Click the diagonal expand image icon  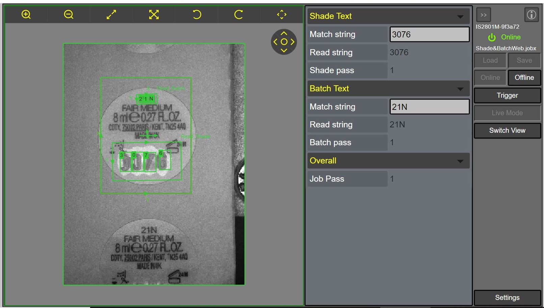tap(111, 14)
